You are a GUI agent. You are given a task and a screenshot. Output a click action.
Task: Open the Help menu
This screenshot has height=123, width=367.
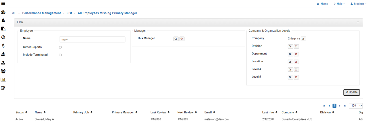tap(339, 4)
